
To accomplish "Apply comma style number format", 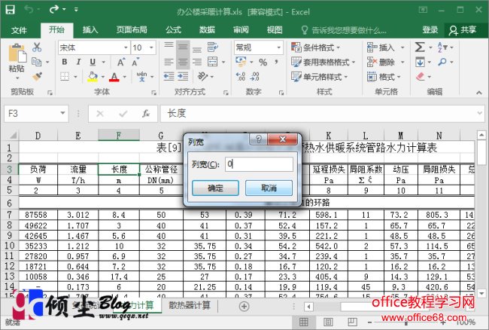I will tap(277, 62).
